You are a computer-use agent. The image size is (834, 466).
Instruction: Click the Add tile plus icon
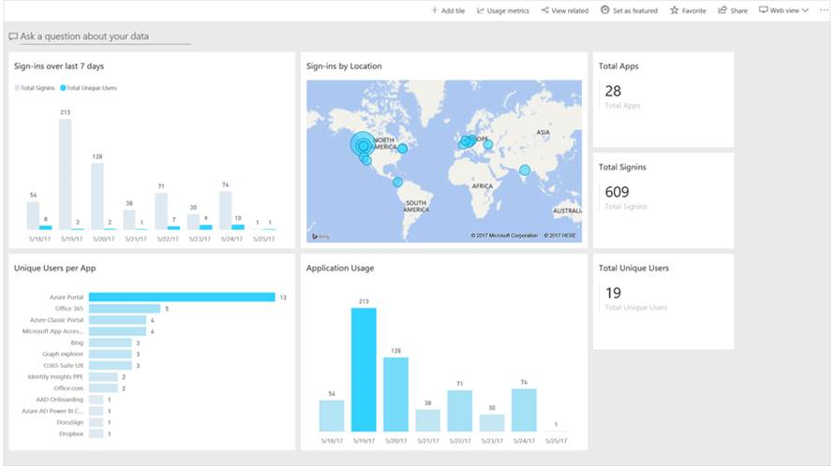(435, 10)
